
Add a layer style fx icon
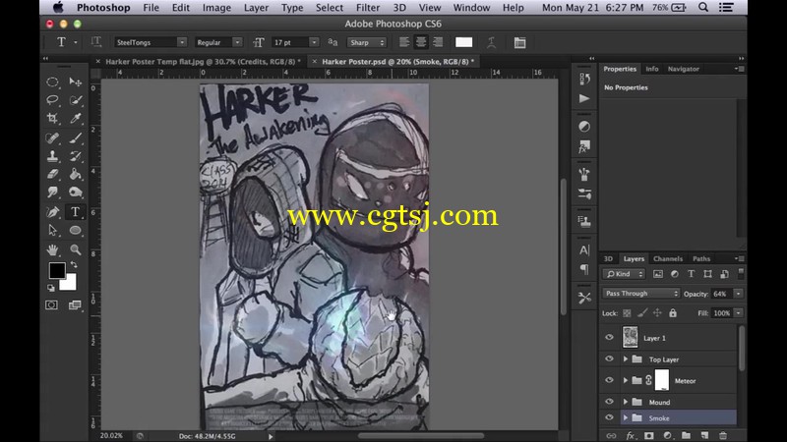coord(631,435)
